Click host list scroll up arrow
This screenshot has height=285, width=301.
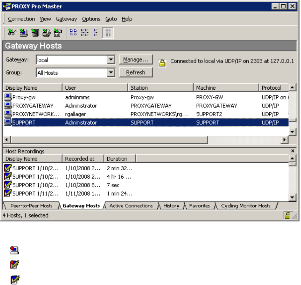click(x=292, y=88)
